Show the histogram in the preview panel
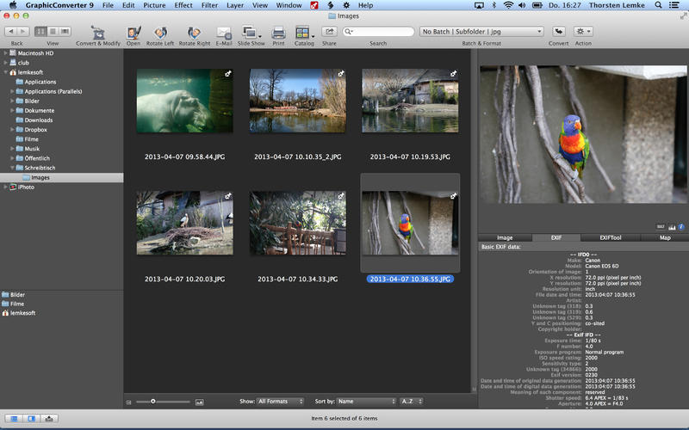689x430 pixels. tap(672, 226)
